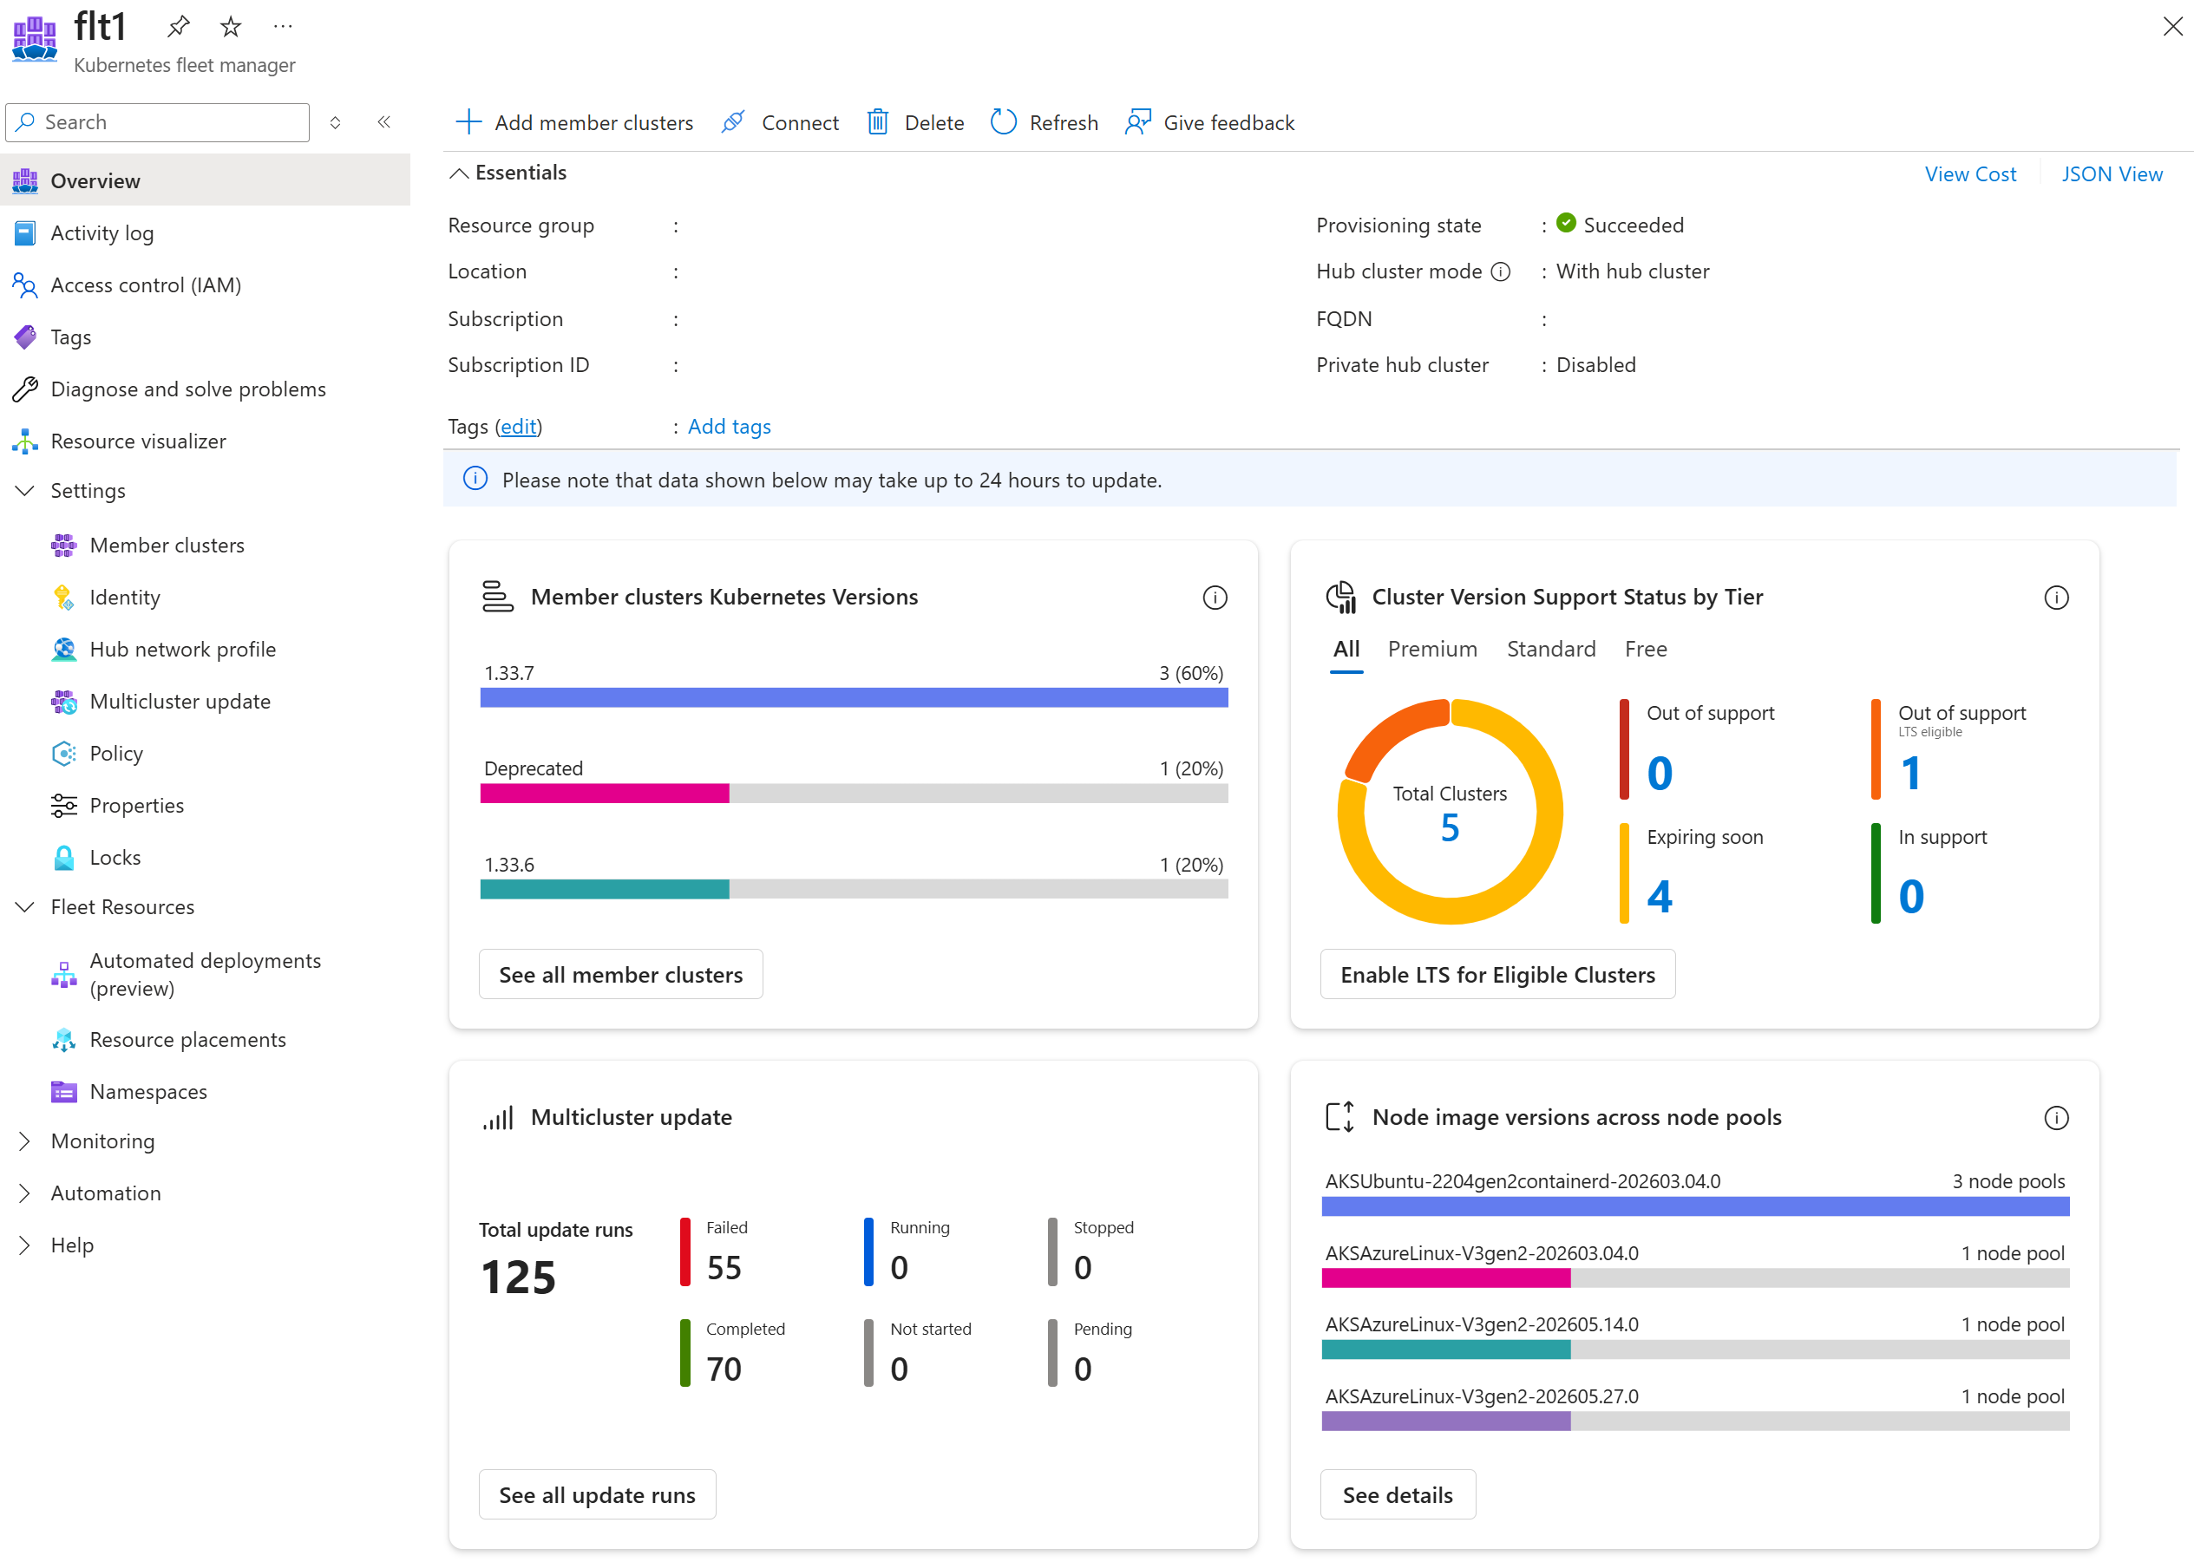Click the sidebar Search input field
The height and width of the screenshot is (1562, 2194).
[158, 122]
